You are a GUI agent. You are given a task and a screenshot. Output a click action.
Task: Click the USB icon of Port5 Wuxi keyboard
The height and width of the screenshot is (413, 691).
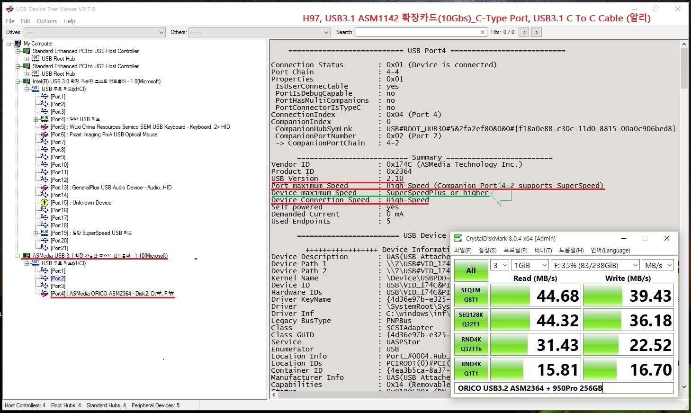[x=45, y=127]
